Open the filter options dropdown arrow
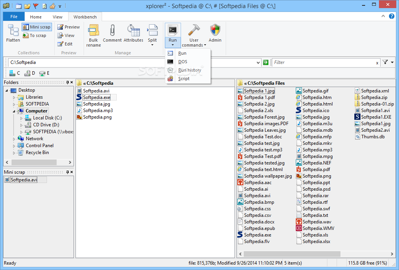Image resolution: width=399 pixels, height=270 pixels. tap(392, 62)
